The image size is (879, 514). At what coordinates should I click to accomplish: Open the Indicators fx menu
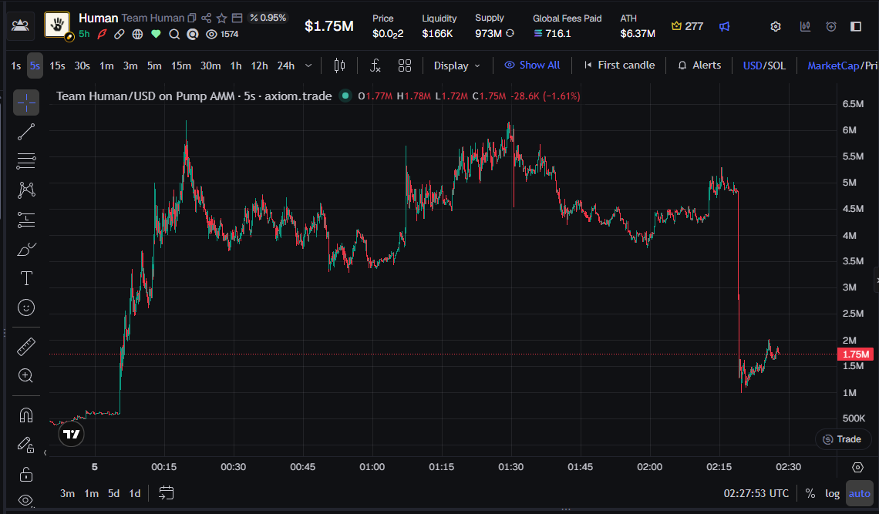click(x=376, y=66)
